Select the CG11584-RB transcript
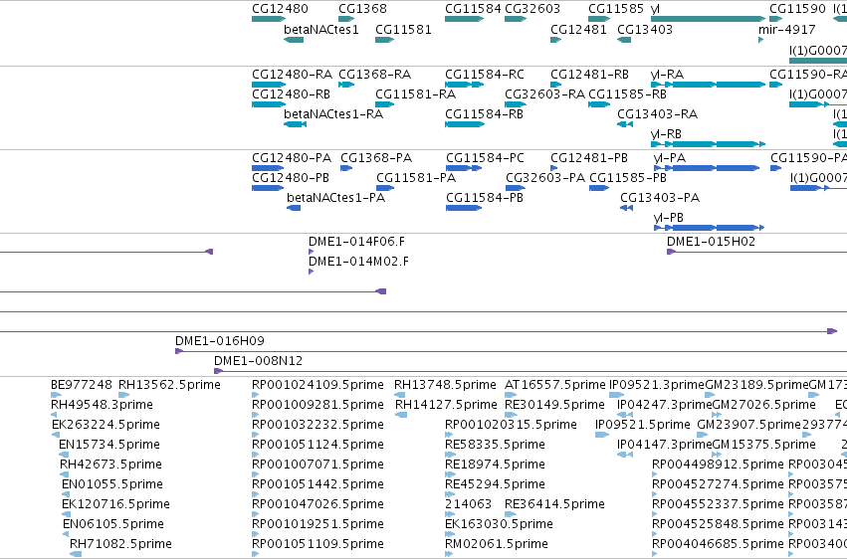Image resolution: width=847 pixels, height=559 pixels. (x=465, y=124)
